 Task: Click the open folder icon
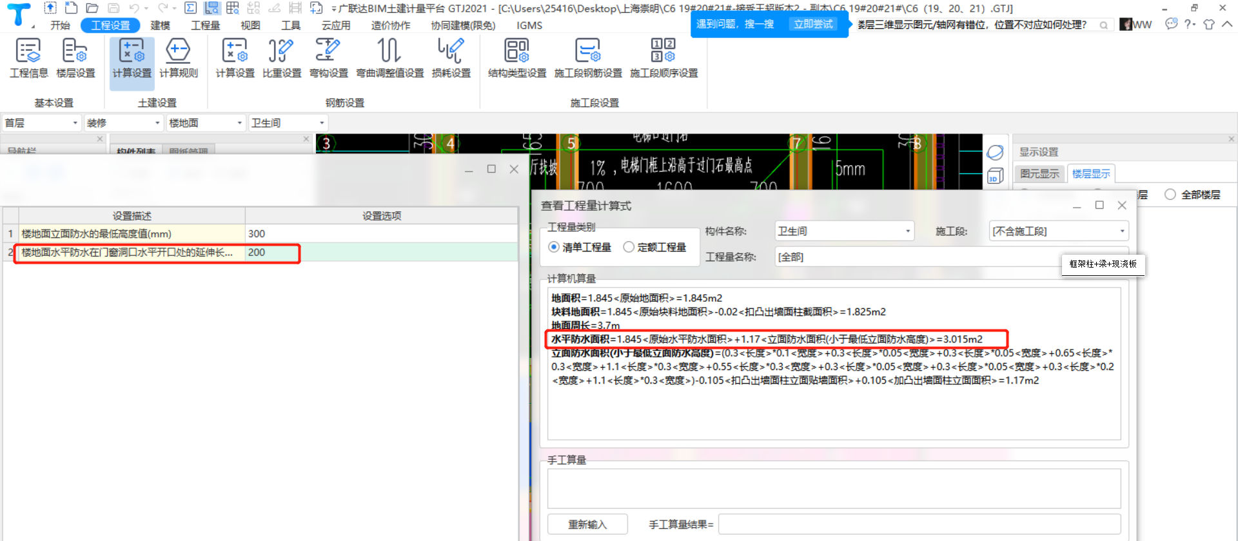point(92,8)
